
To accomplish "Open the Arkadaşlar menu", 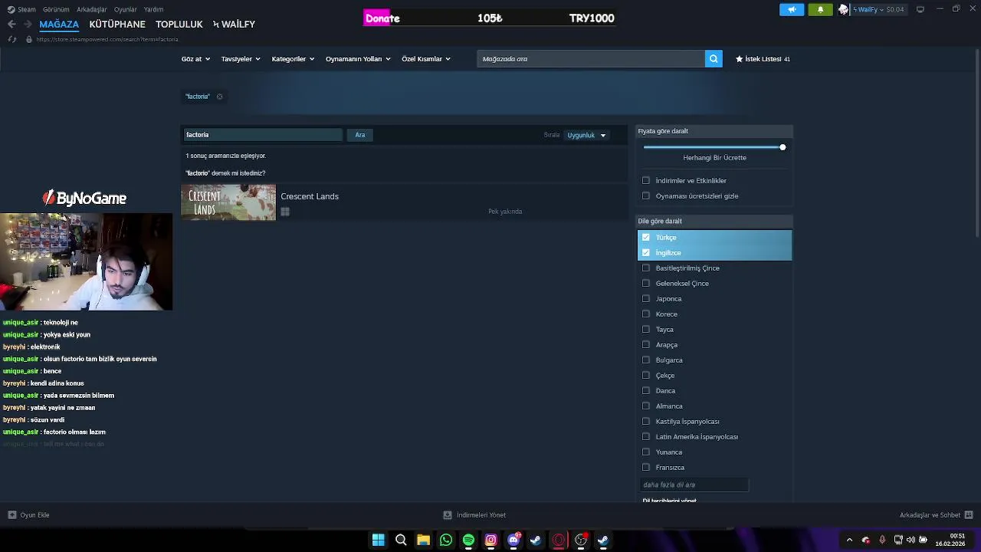I will pyautogui.click(x=92, y=9).
